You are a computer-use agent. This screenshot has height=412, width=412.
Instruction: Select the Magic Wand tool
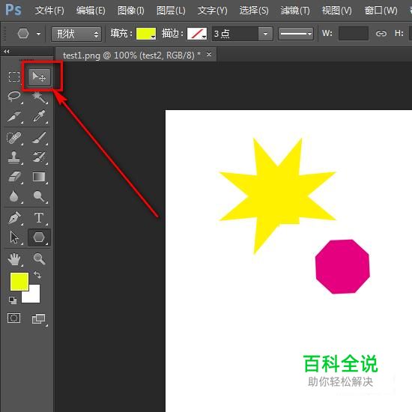pos(39,97)
